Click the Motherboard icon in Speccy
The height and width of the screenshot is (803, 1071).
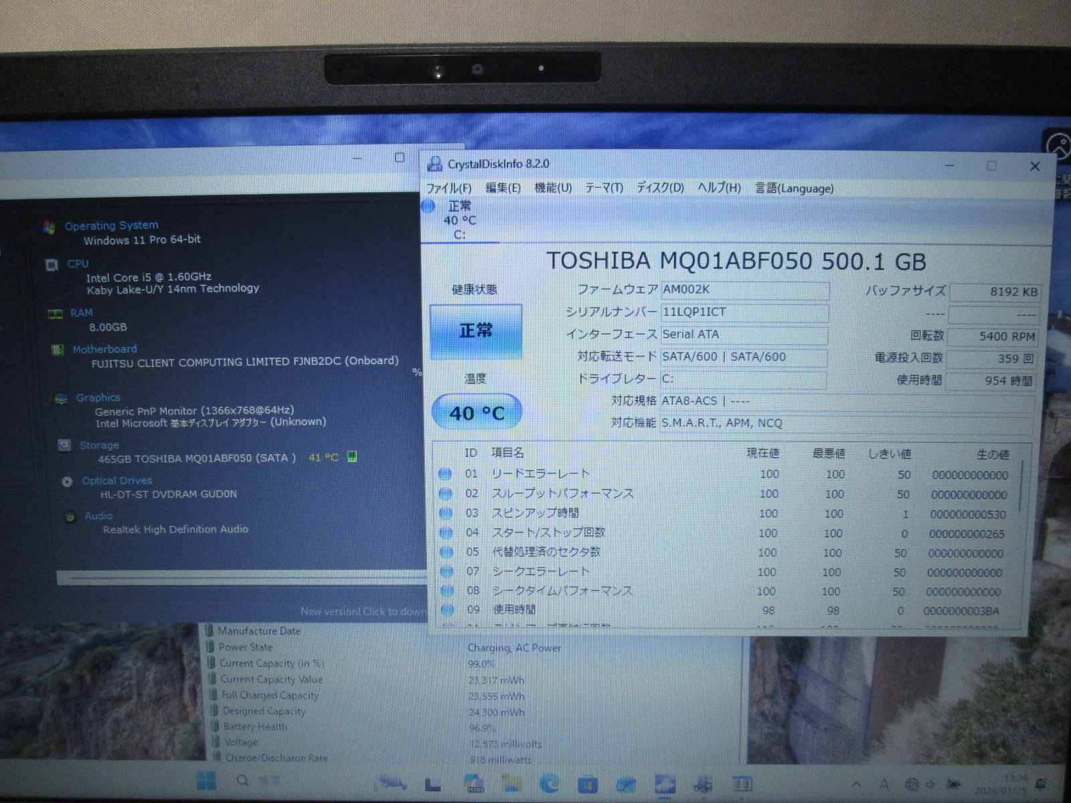58,350
